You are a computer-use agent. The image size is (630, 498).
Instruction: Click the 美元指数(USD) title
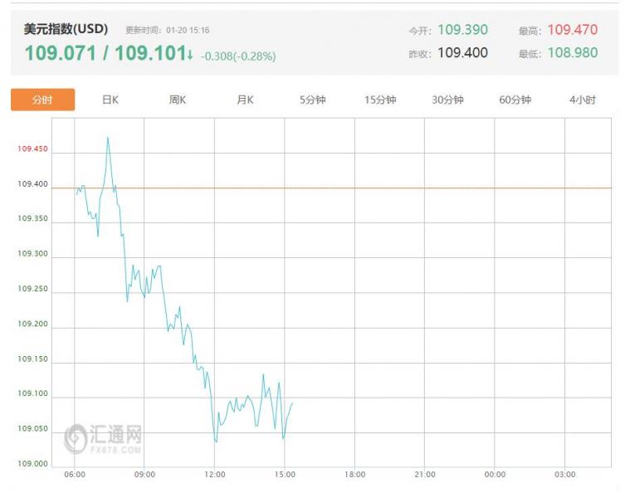tap(66, 29)
